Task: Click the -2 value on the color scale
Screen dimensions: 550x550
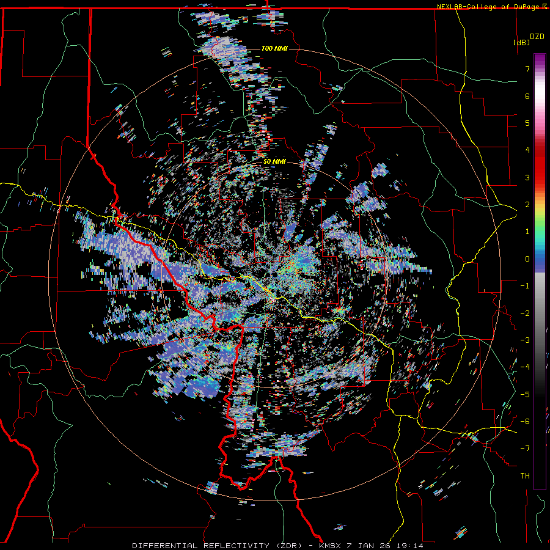Action: point(525,313)
